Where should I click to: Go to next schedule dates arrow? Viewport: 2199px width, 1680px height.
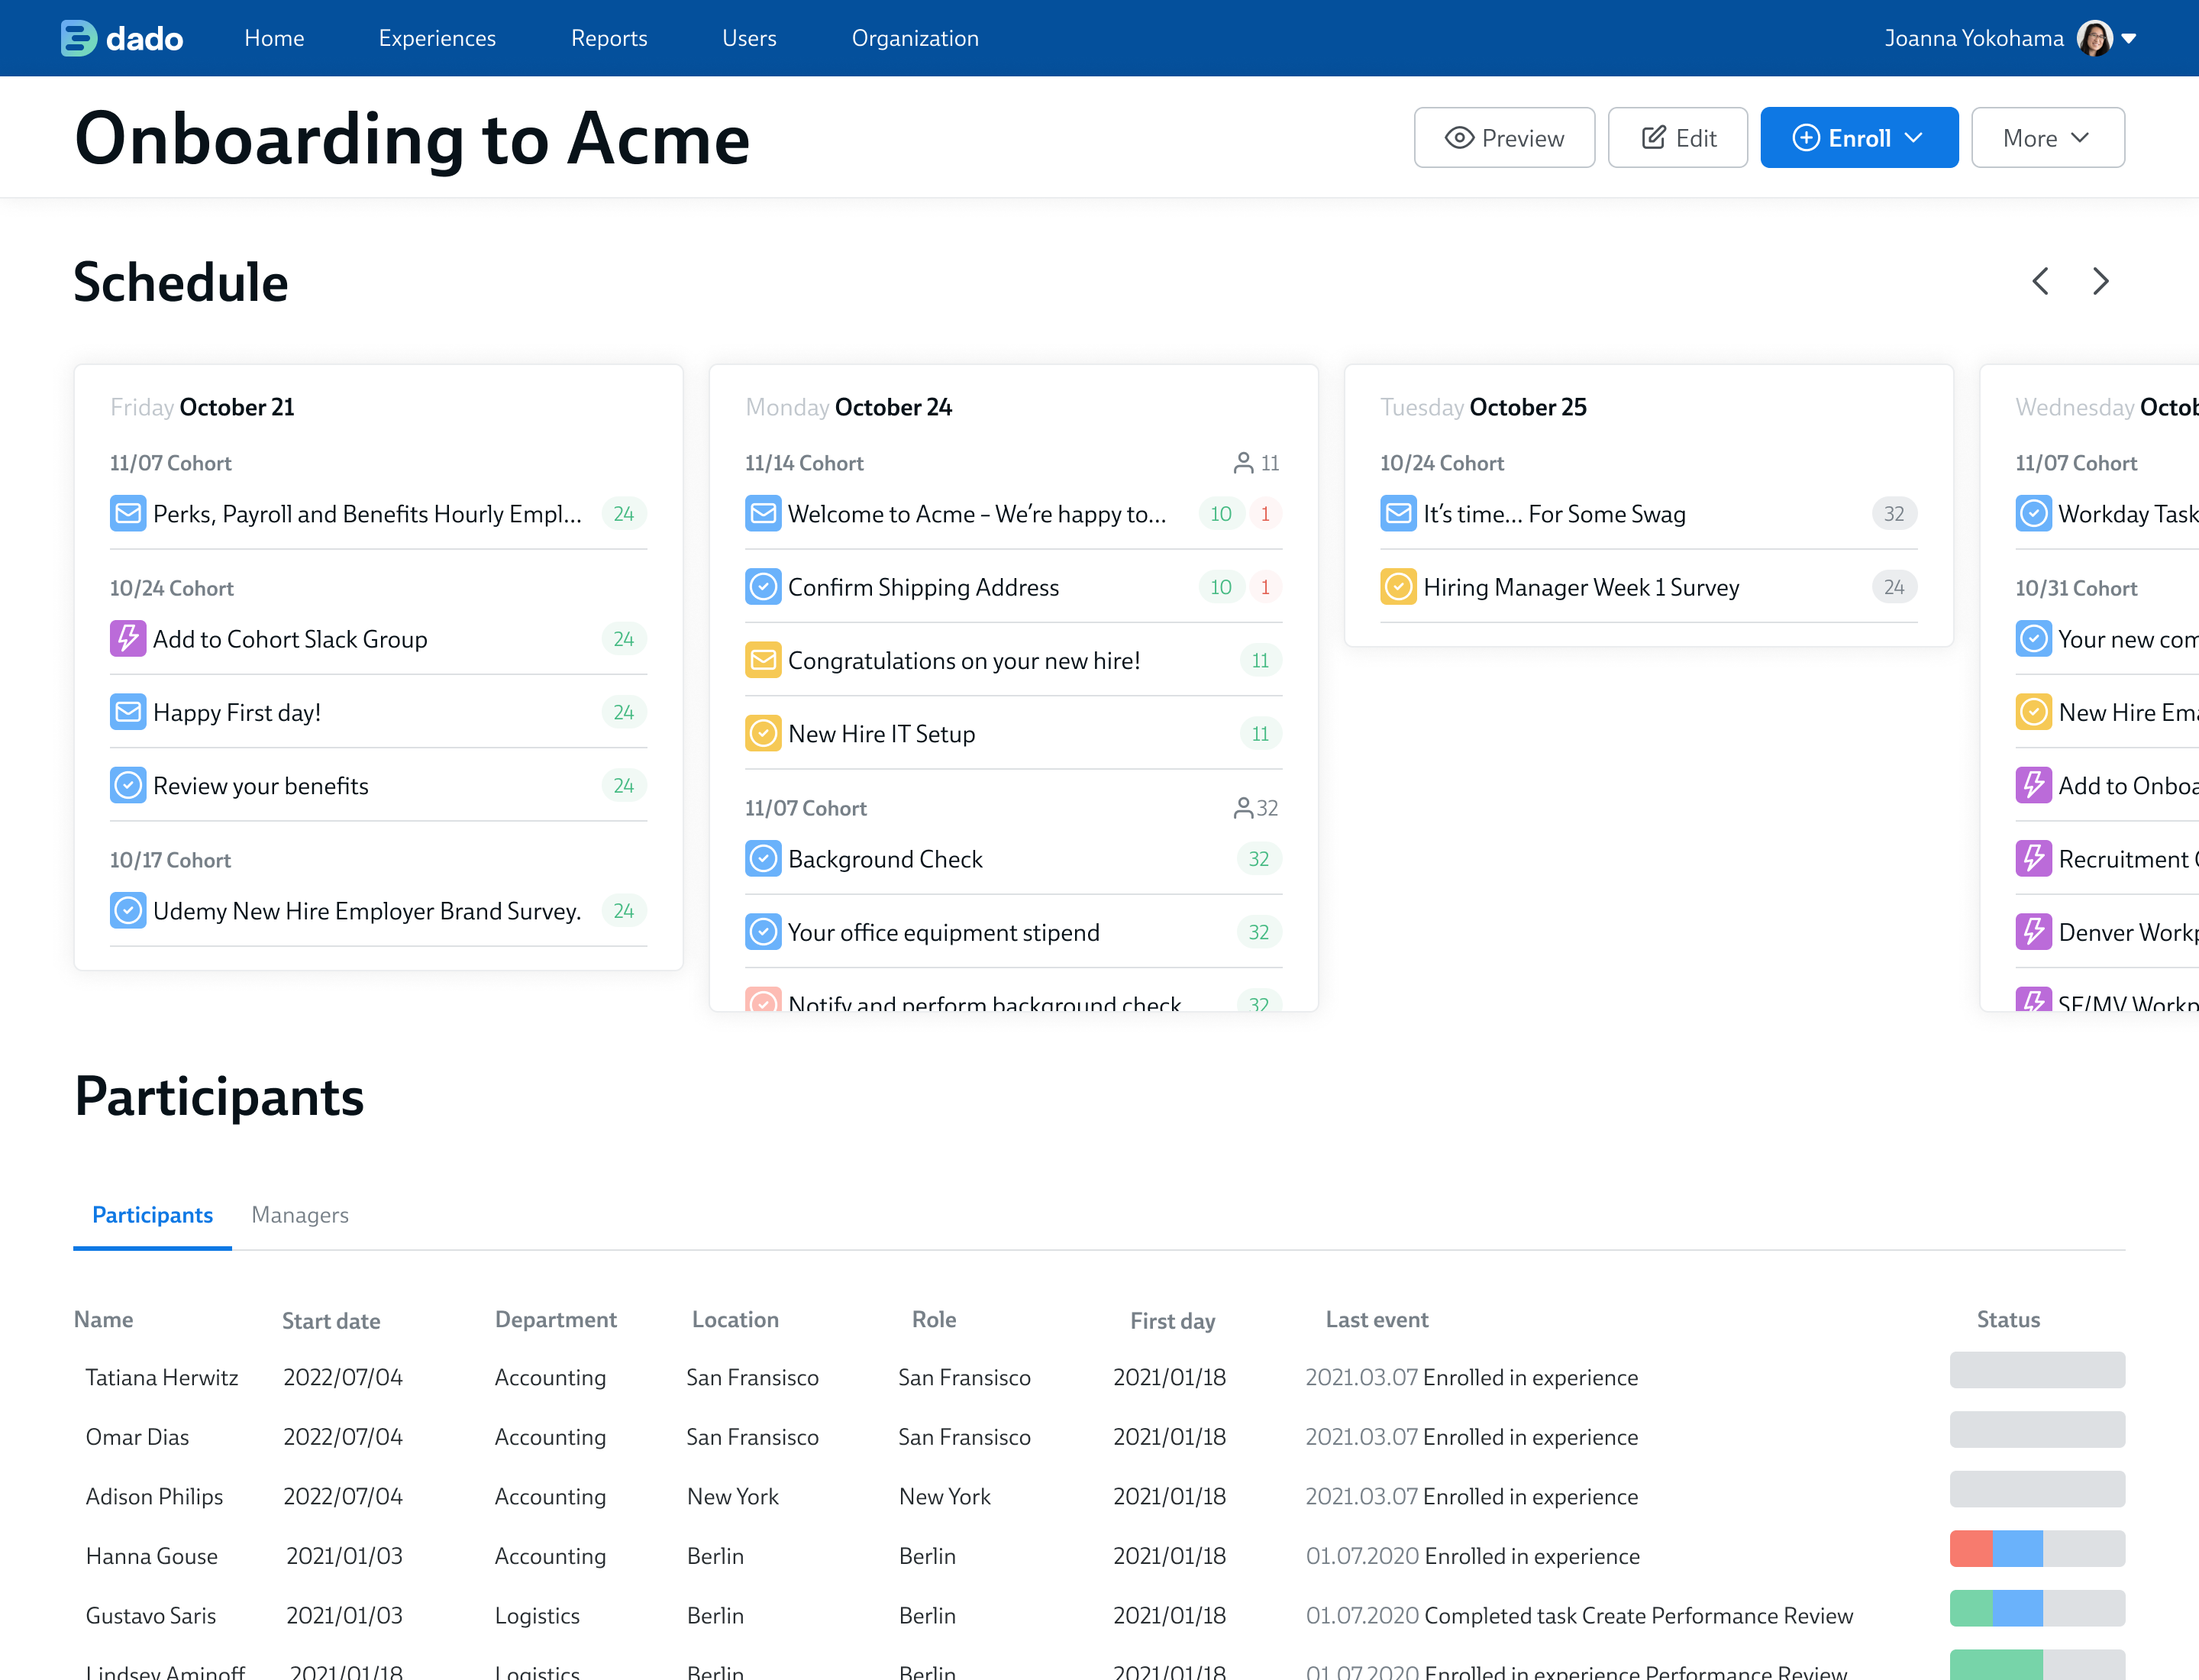(x=2101, y=282)
